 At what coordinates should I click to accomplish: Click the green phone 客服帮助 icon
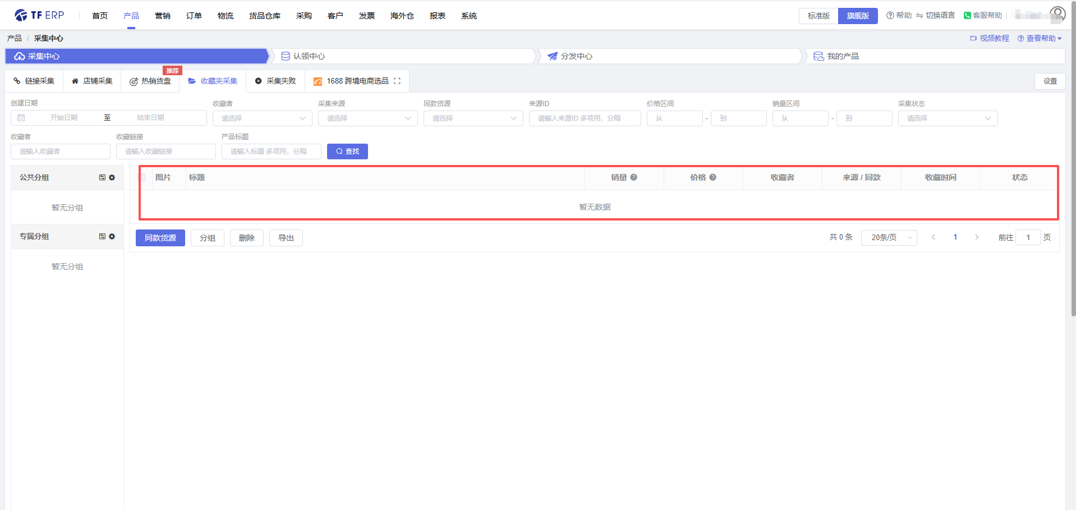pos(967,16)
